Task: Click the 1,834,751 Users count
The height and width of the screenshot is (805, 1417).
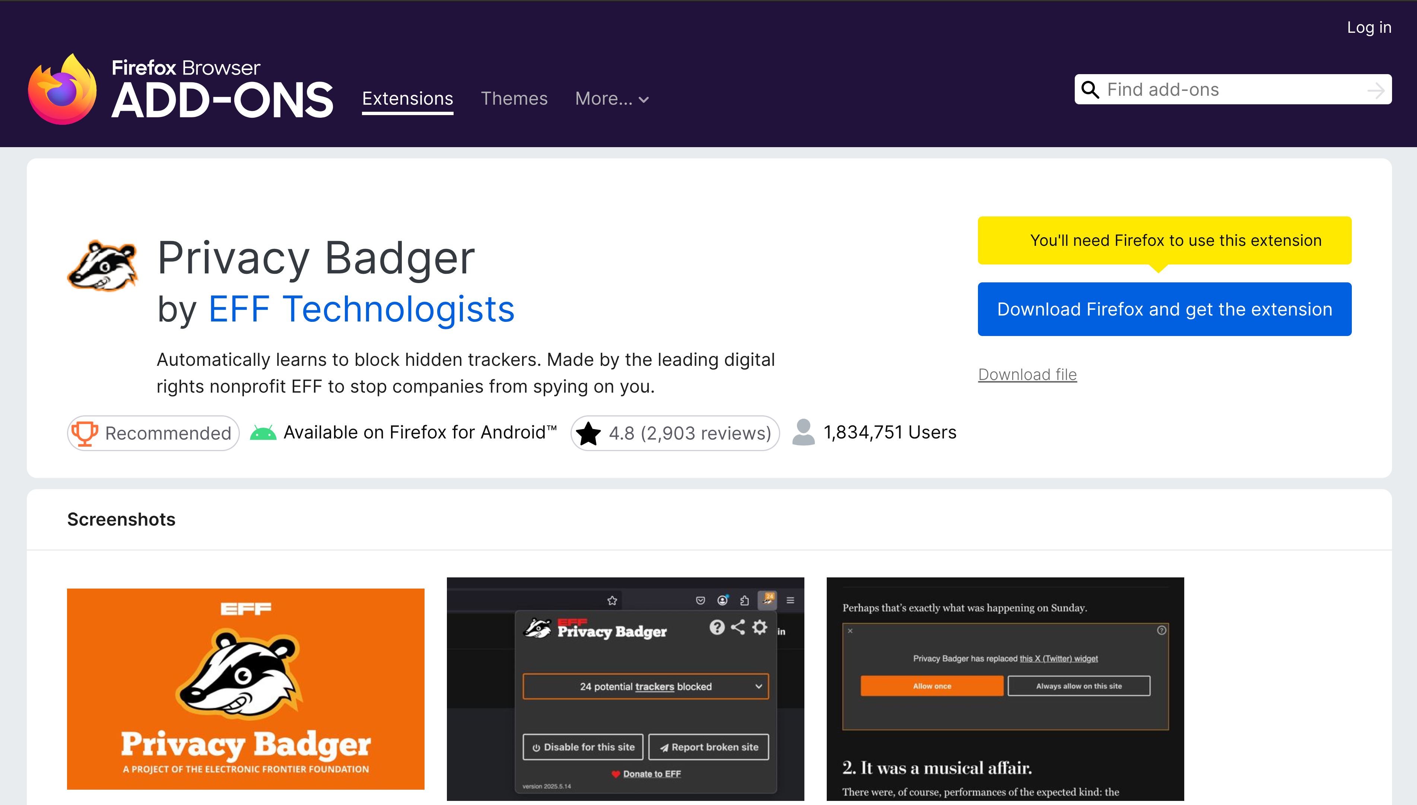Action: [x=890, y=432]
